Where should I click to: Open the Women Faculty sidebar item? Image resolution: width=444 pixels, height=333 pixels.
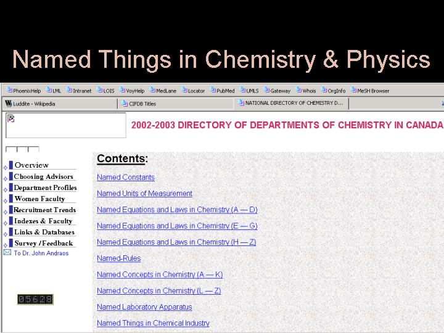click(x=39, y=199)
